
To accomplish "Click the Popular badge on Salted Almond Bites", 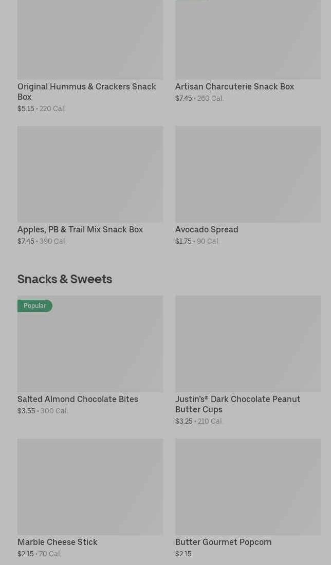I will click(x=35, y=306).
